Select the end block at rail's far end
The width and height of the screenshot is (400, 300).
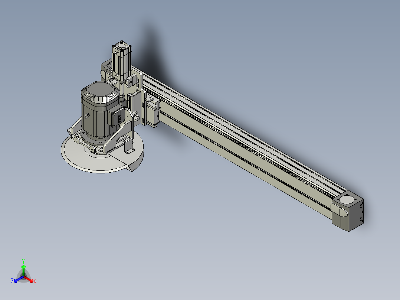[347, 211]
